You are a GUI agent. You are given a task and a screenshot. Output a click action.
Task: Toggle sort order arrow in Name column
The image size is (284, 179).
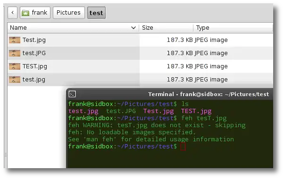[x=134, y=28]
